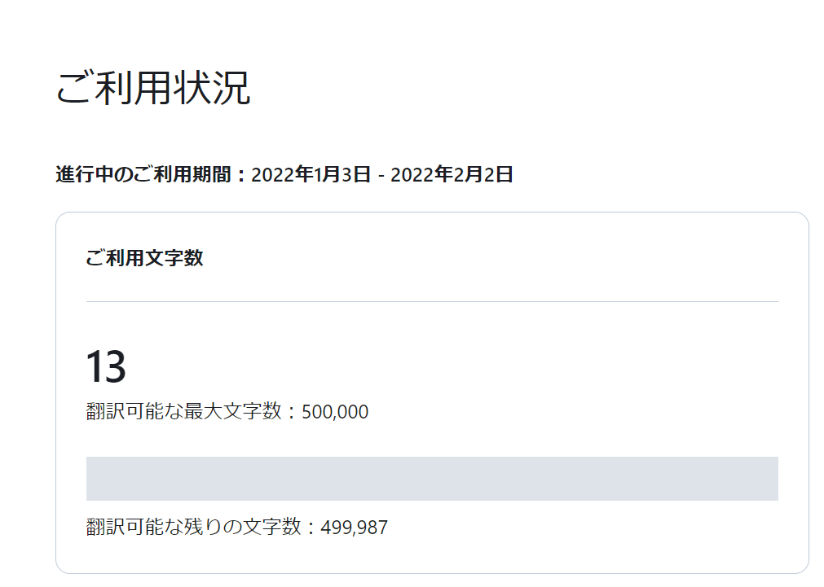Click the end date 2022年2月2日

pyautogui.click(x=452, y=174)
